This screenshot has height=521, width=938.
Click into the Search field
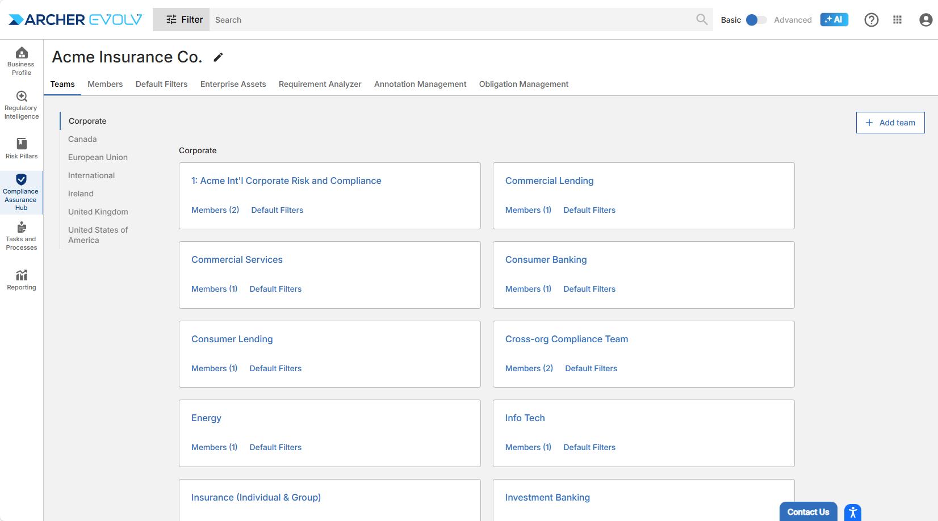pos(451,20)
